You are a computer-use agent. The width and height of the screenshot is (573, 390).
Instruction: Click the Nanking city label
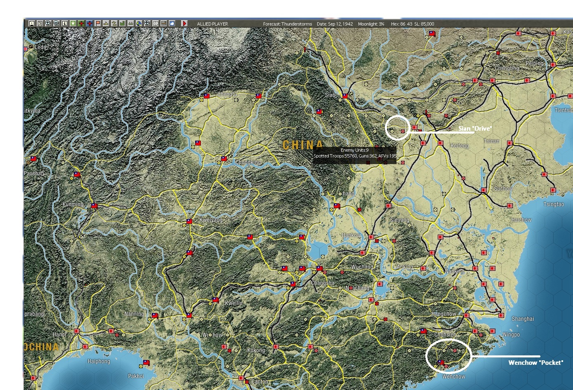455,272
